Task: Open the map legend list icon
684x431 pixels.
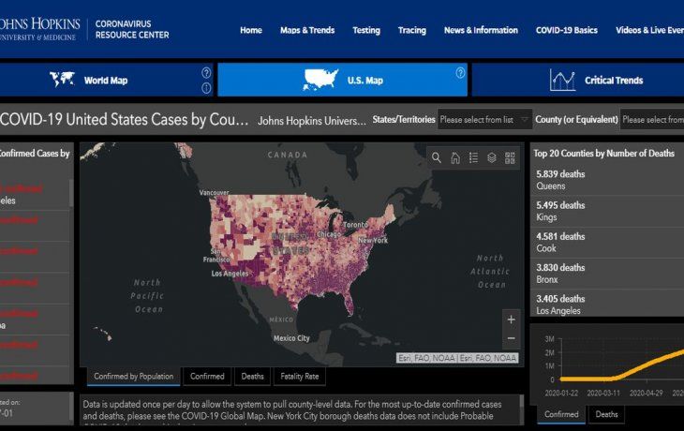Action: coord(473,157)
